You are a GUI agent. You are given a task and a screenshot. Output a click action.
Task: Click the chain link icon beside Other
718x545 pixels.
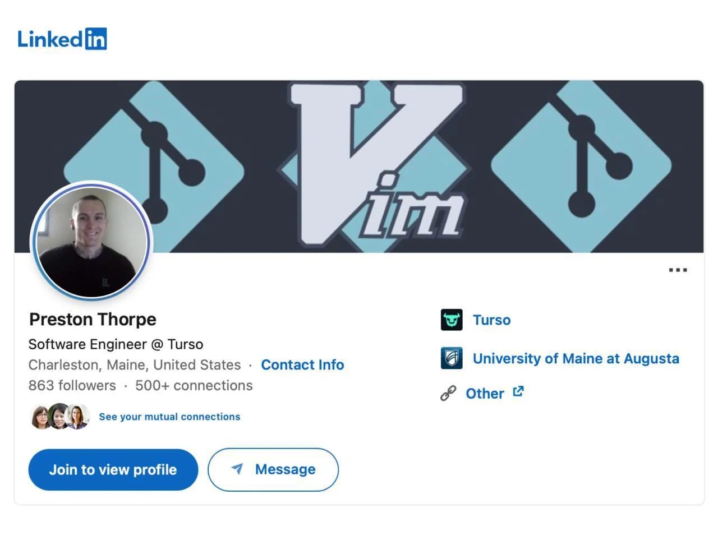pos(448,393)
